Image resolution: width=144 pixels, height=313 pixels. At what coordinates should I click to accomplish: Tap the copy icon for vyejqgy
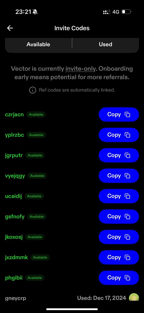[127, 176]
